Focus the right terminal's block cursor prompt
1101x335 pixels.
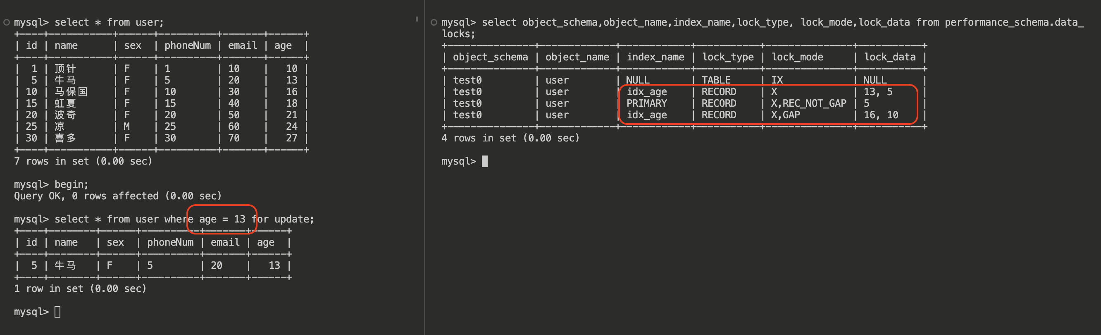click(484, 161)
